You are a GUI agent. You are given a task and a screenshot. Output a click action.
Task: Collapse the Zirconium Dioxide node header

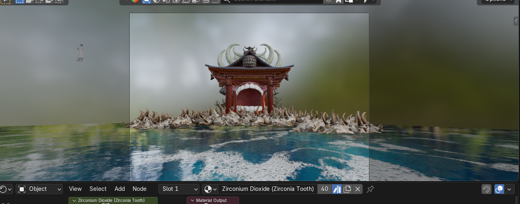pos(74,200)
